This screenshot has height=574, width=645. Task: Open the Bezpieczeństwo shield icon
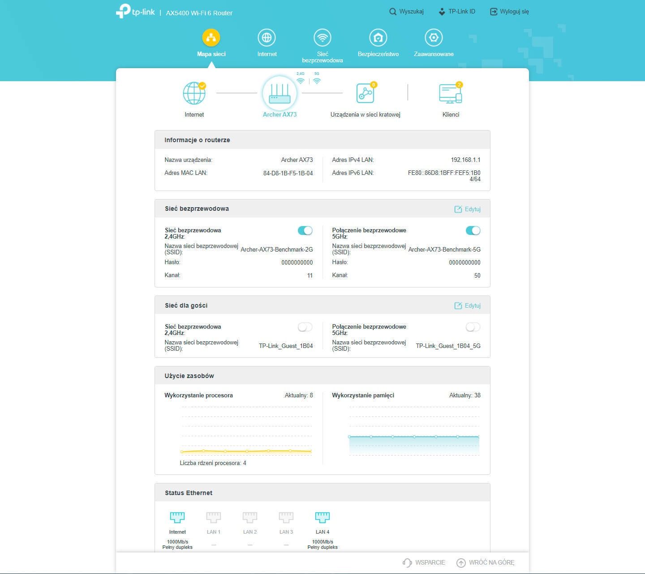point(378,38)
